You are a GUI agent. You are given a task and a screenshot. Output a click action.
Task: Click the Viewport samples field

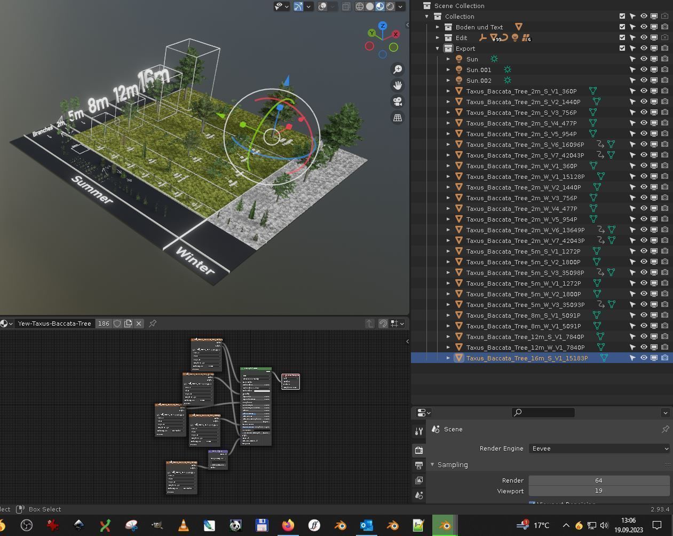599,491
